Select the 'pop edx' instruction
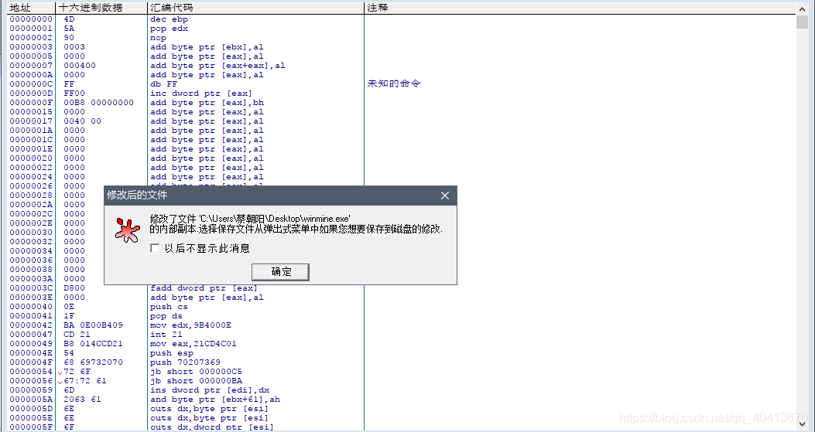Screen dimensions: 815x432 click(x=169, y=29)
